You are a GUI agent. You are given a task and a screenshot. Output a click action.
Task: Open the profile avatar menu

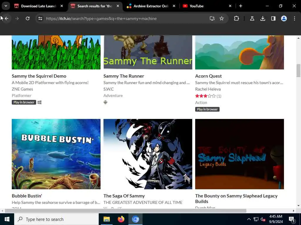pos(284,18)
